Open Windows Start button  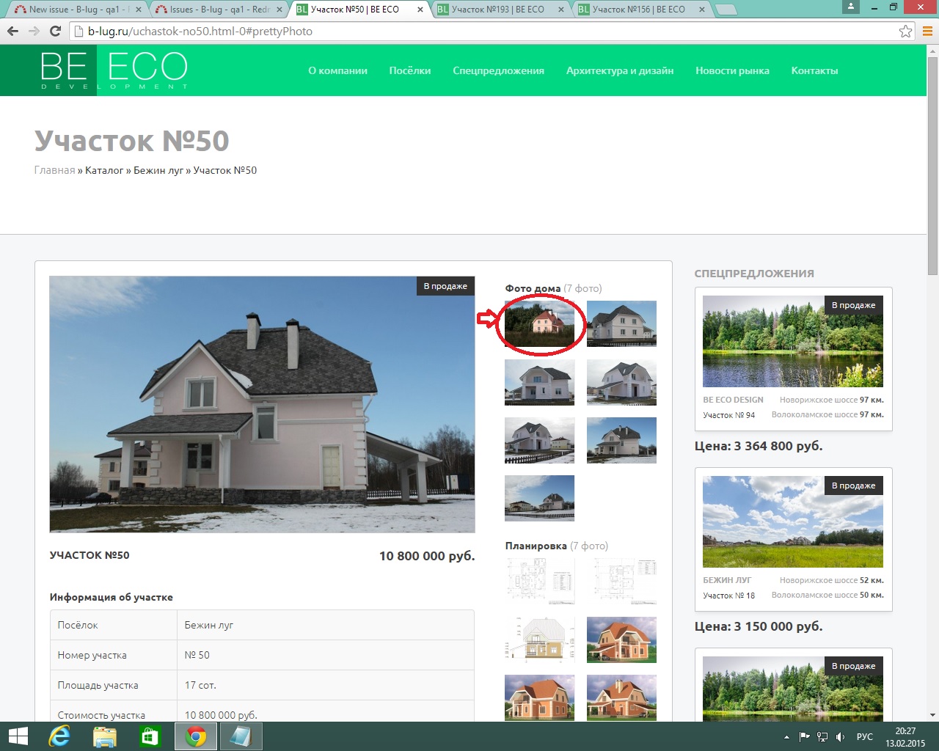(x=18, y=736)
